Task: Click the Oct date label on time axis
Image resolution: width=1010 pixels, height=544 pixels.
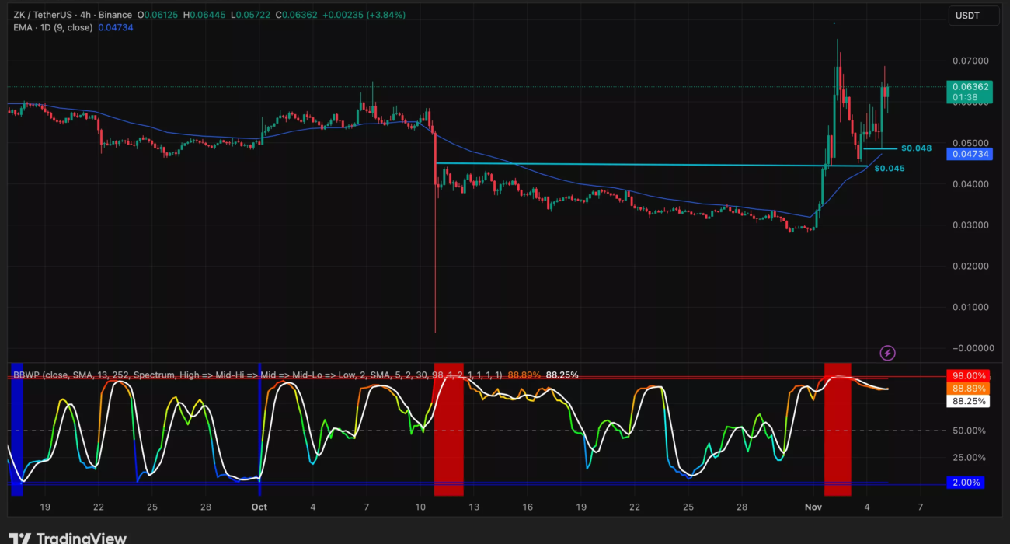Action: pos(259,507)
